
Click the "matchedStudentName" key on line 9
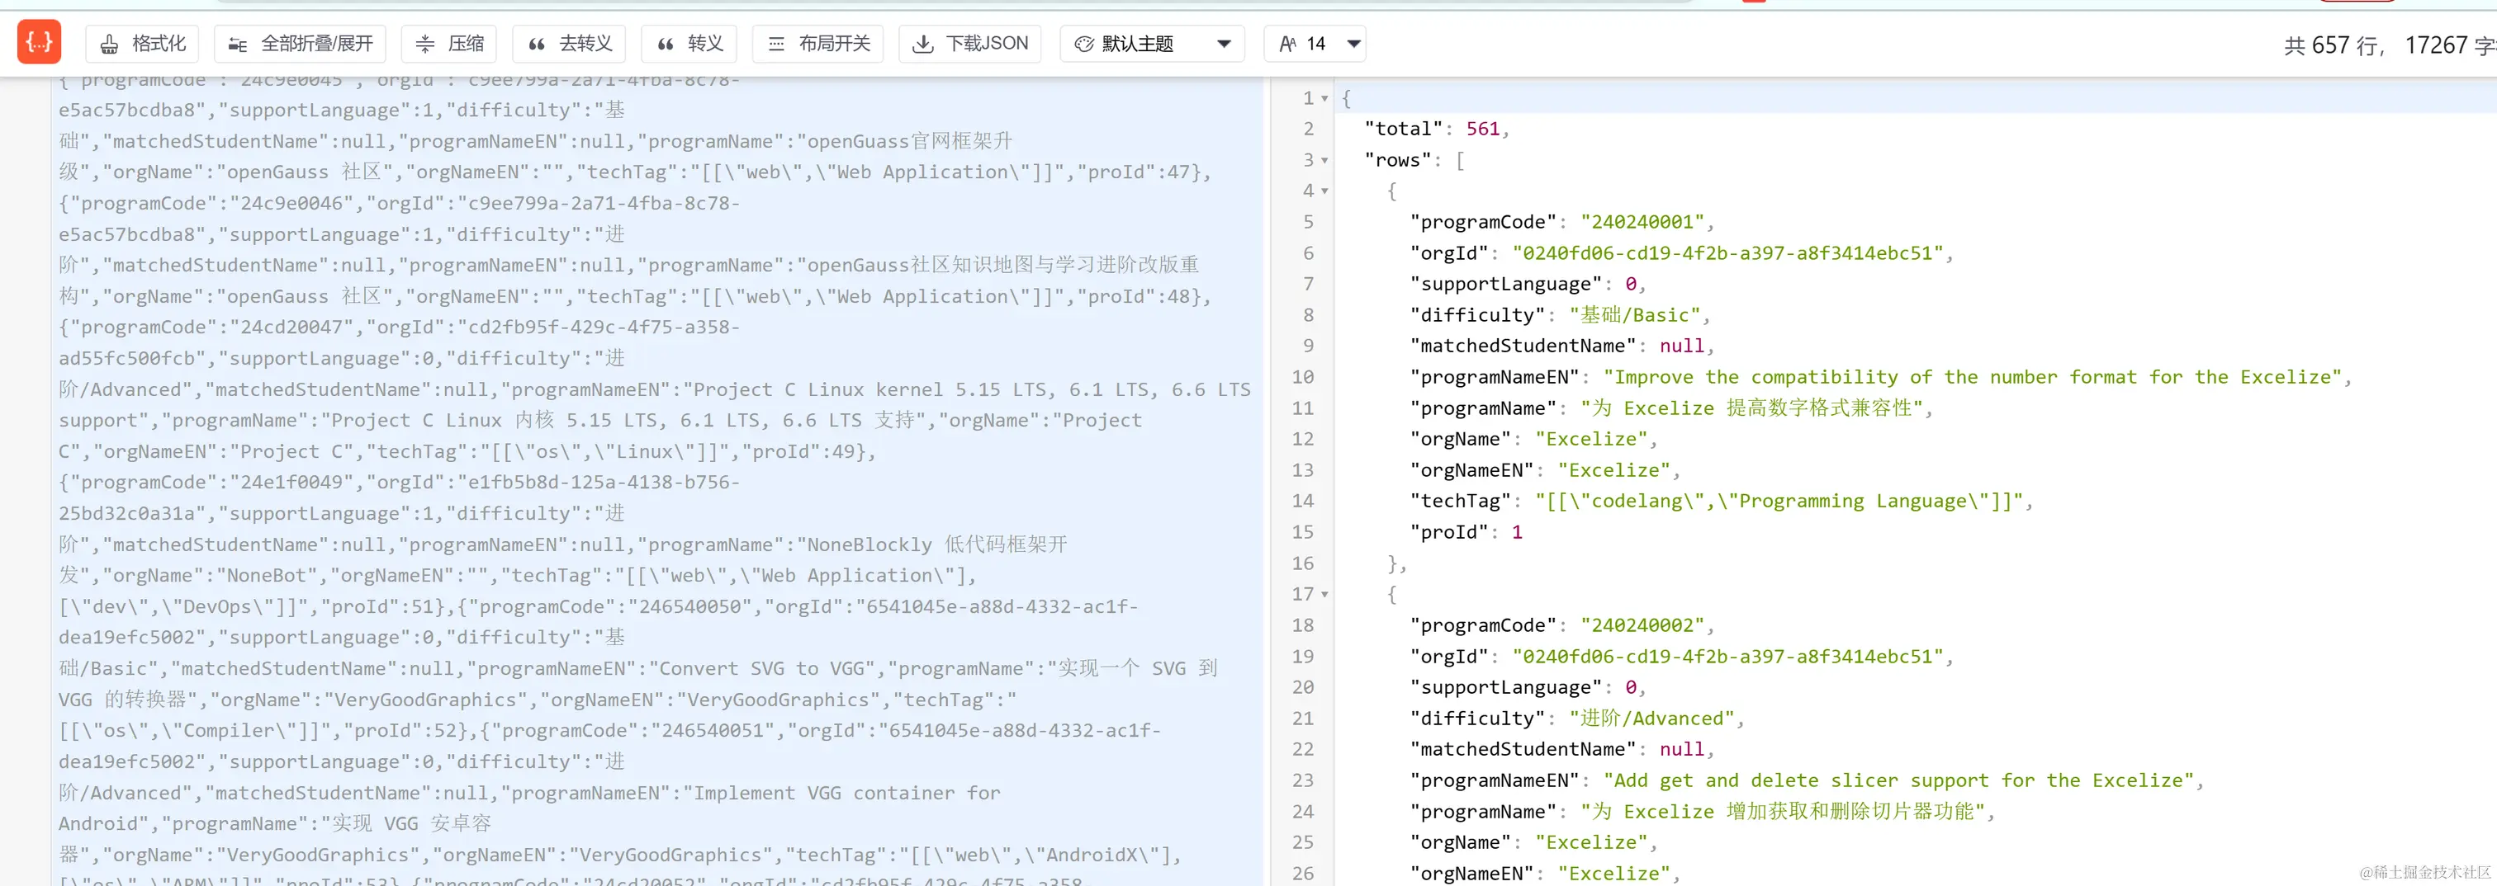point(1522,346)
